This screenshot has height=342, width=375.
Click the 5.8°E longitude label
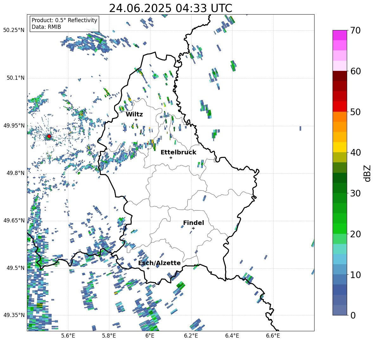[x=109, y=336]
